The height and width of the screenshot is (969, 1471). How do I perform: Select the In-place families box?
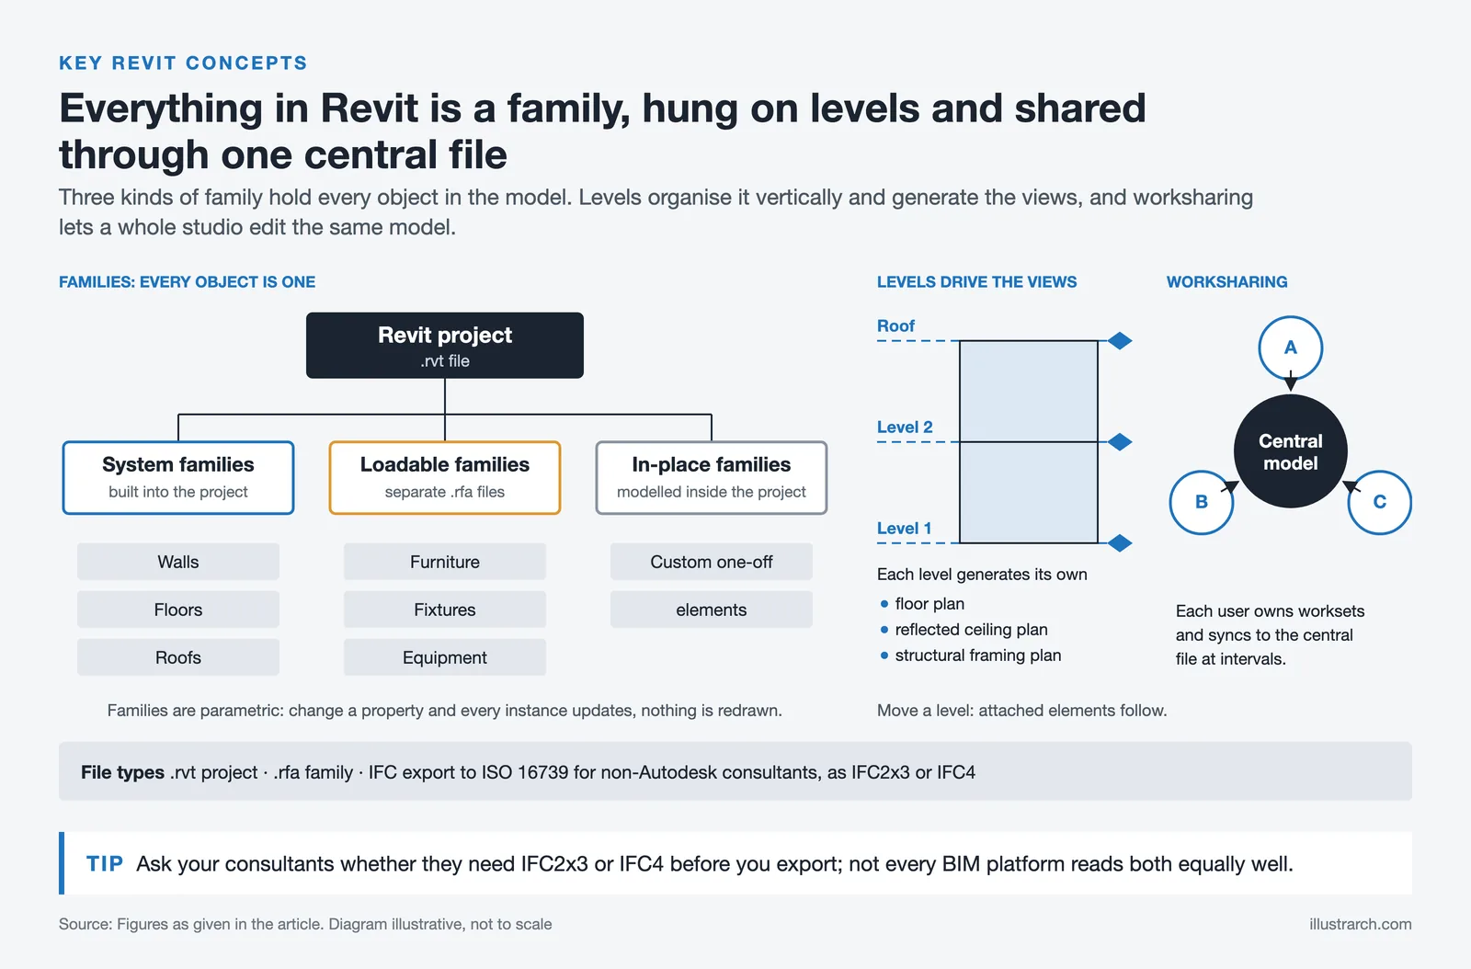pyautogui.click(x=712, y=478)
